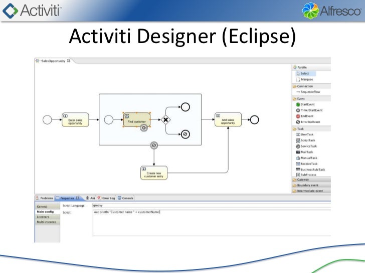
Task: Click the Activiti logo
Action: tap(32, 10)
